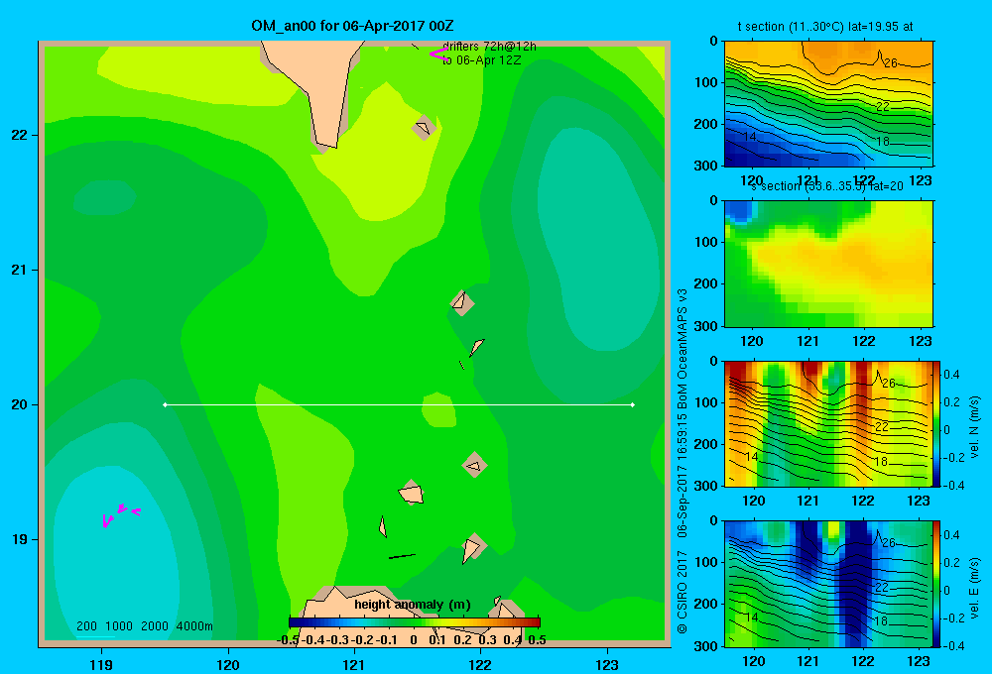Click latitude label 21 on the map axis

point(20,270)
